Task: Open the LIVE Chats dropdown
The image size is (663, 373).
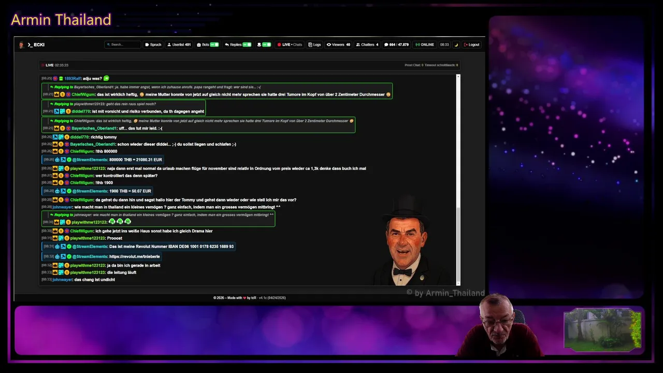Action: [x=290, y=45]
